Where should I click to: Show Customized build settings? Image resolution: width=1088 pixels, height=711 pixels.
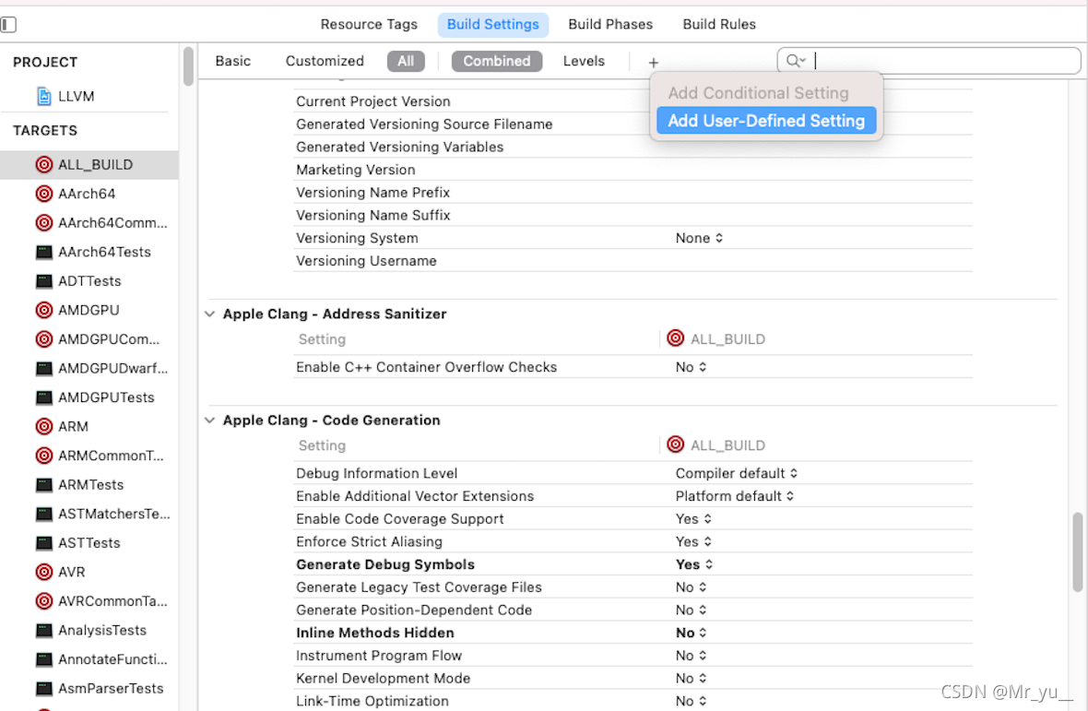pos(325,61)
